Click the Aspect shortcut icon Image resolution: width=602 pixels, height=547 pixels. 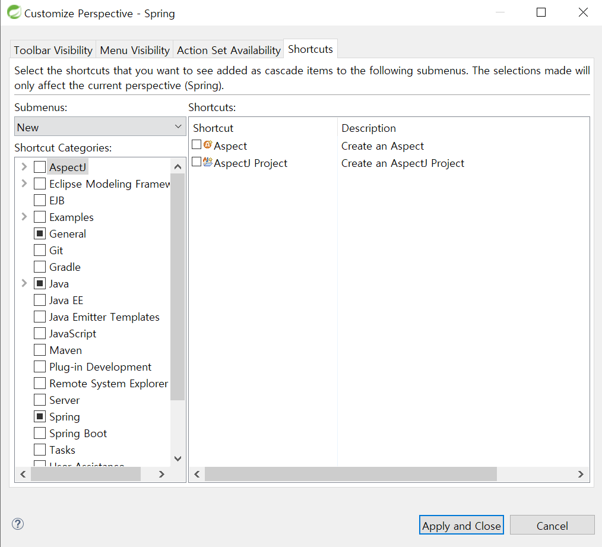pyautogui.click(x=208, y=145)
